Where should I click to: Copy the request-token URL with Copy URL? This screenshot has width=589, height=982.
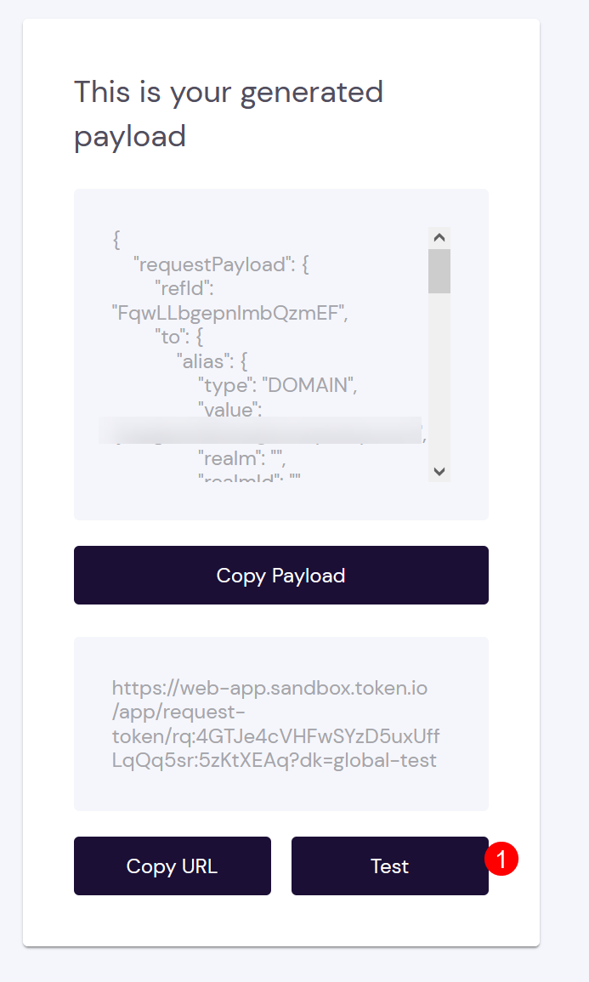[173, 866]
